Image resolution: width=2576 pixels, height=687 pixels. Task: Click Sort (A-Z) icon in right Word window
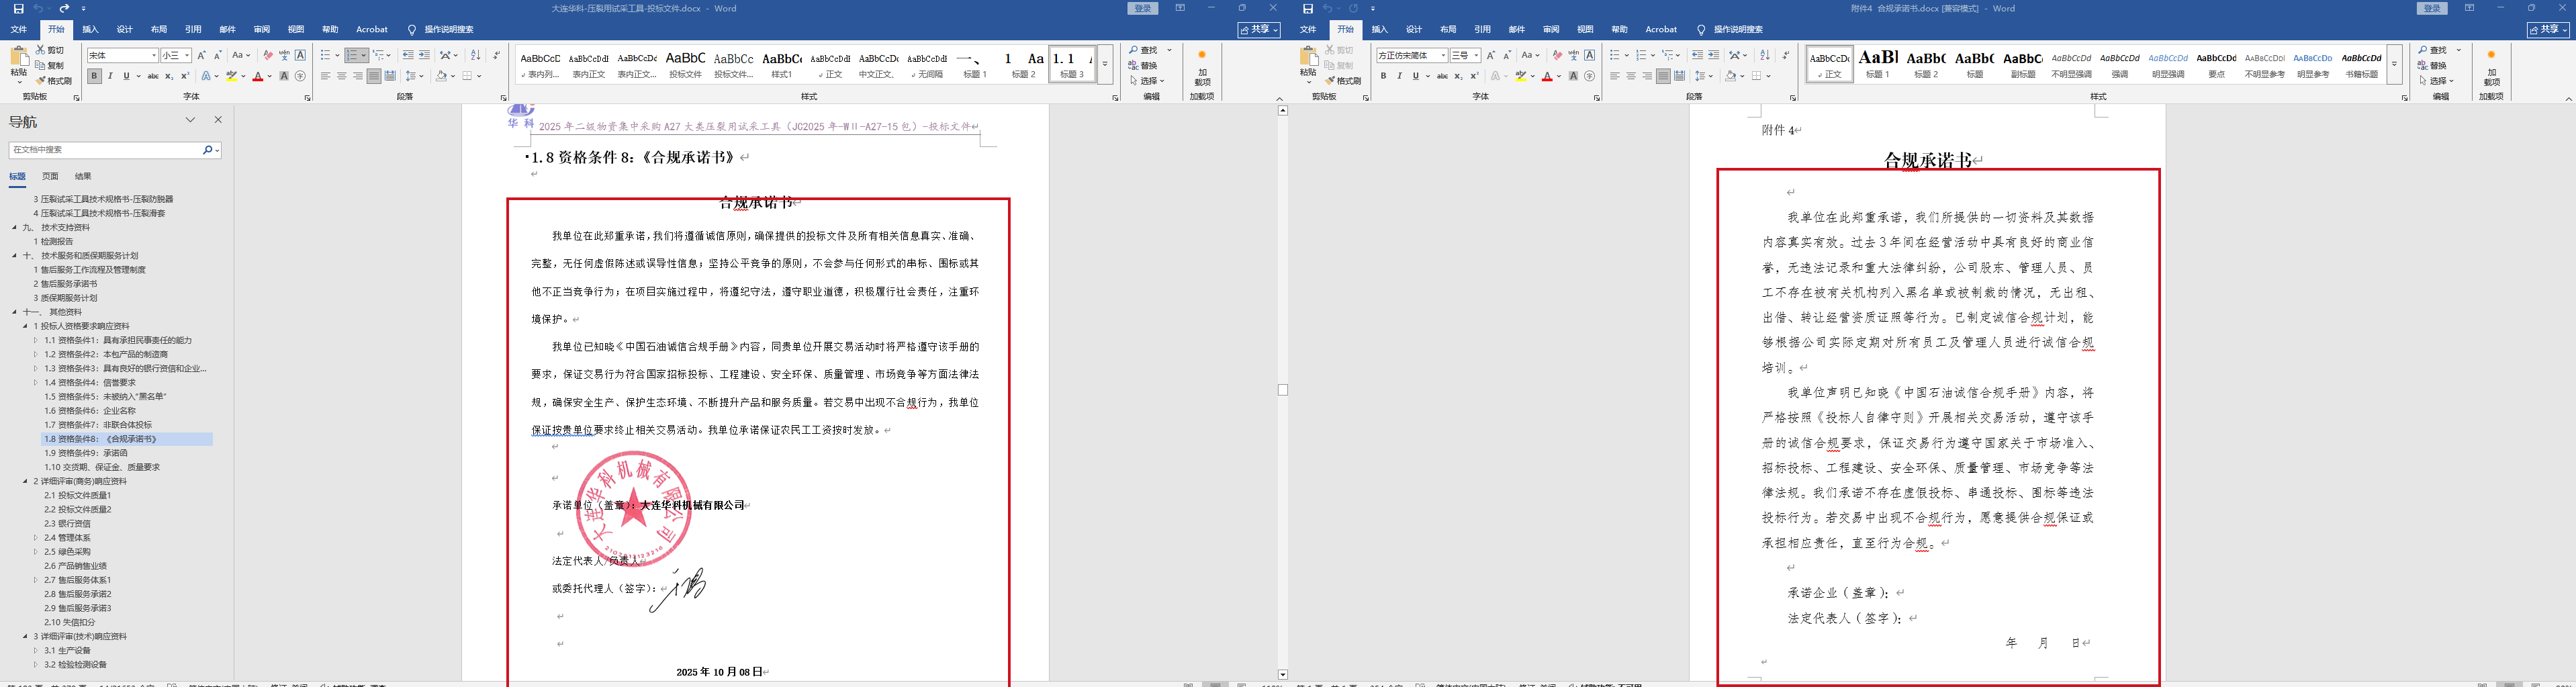[1764, 55]
